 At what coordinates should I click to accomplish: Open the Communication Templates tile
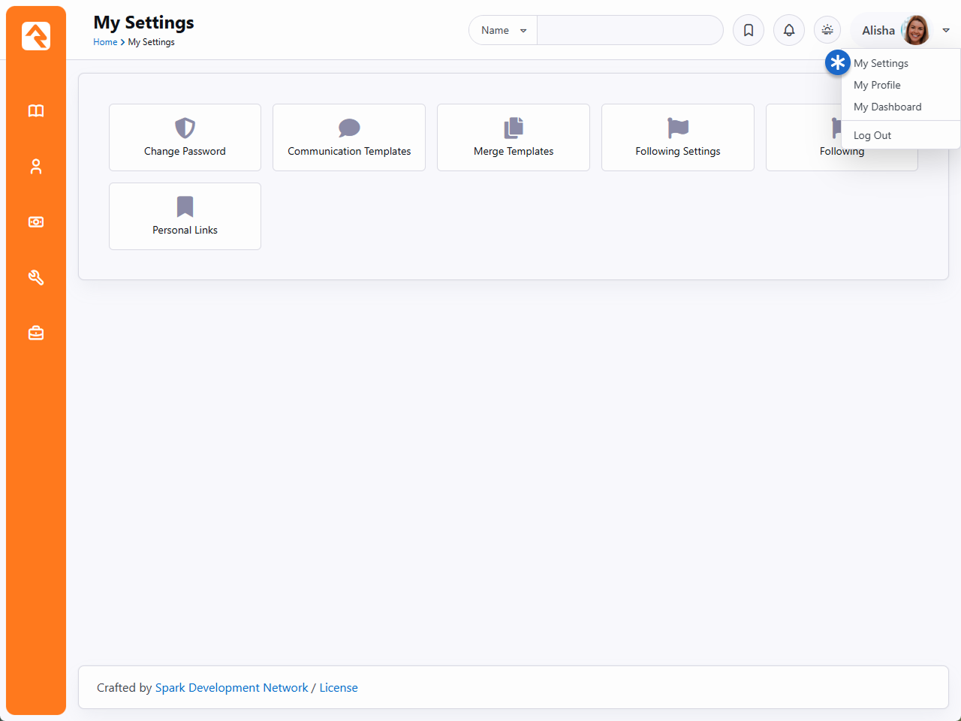pos(349,137)
